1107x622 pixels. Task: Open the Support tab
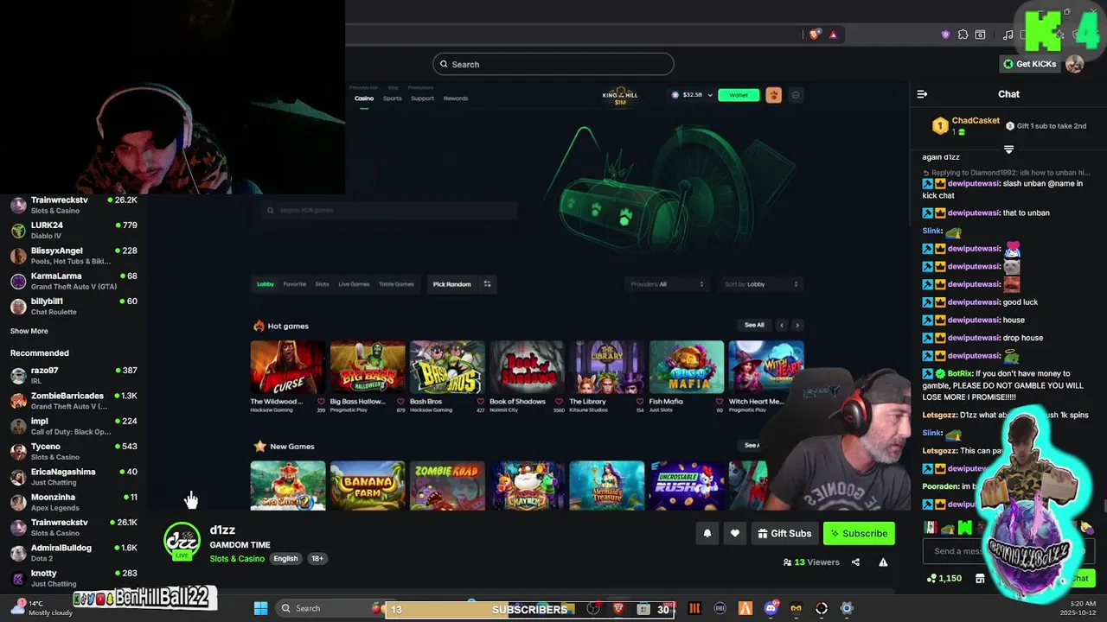pyautogui.click(x=422, y=98)
